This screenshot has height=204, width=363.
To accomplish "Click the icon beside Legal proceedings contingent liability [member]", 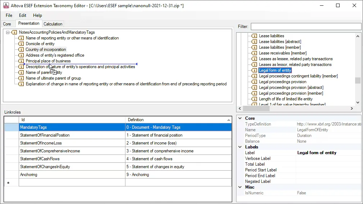I will [x=254, y=76].
